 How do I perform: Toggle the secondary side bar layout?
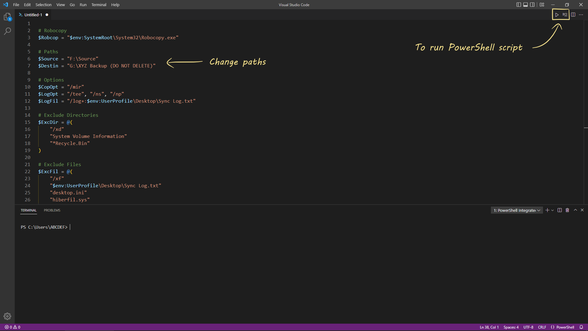pos(532,5)
